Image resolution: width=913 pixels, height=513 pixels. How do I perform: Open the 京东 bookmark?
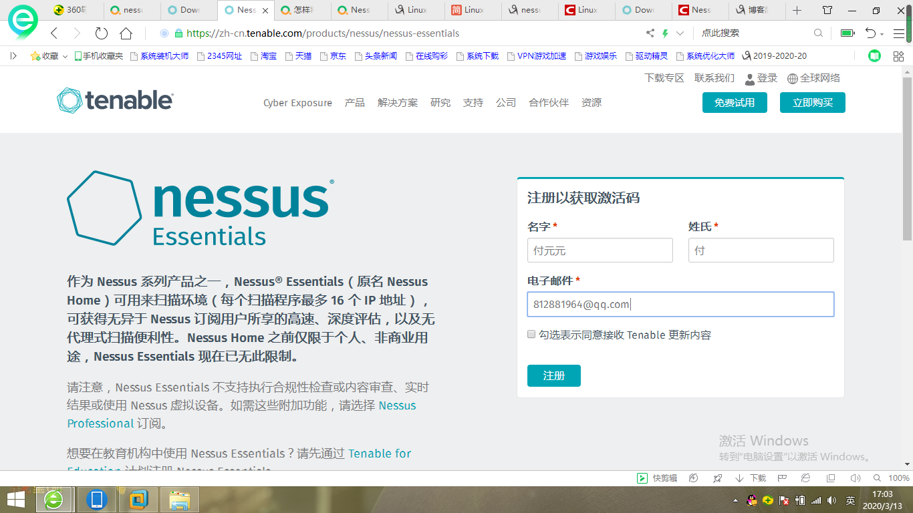[333, 56]
